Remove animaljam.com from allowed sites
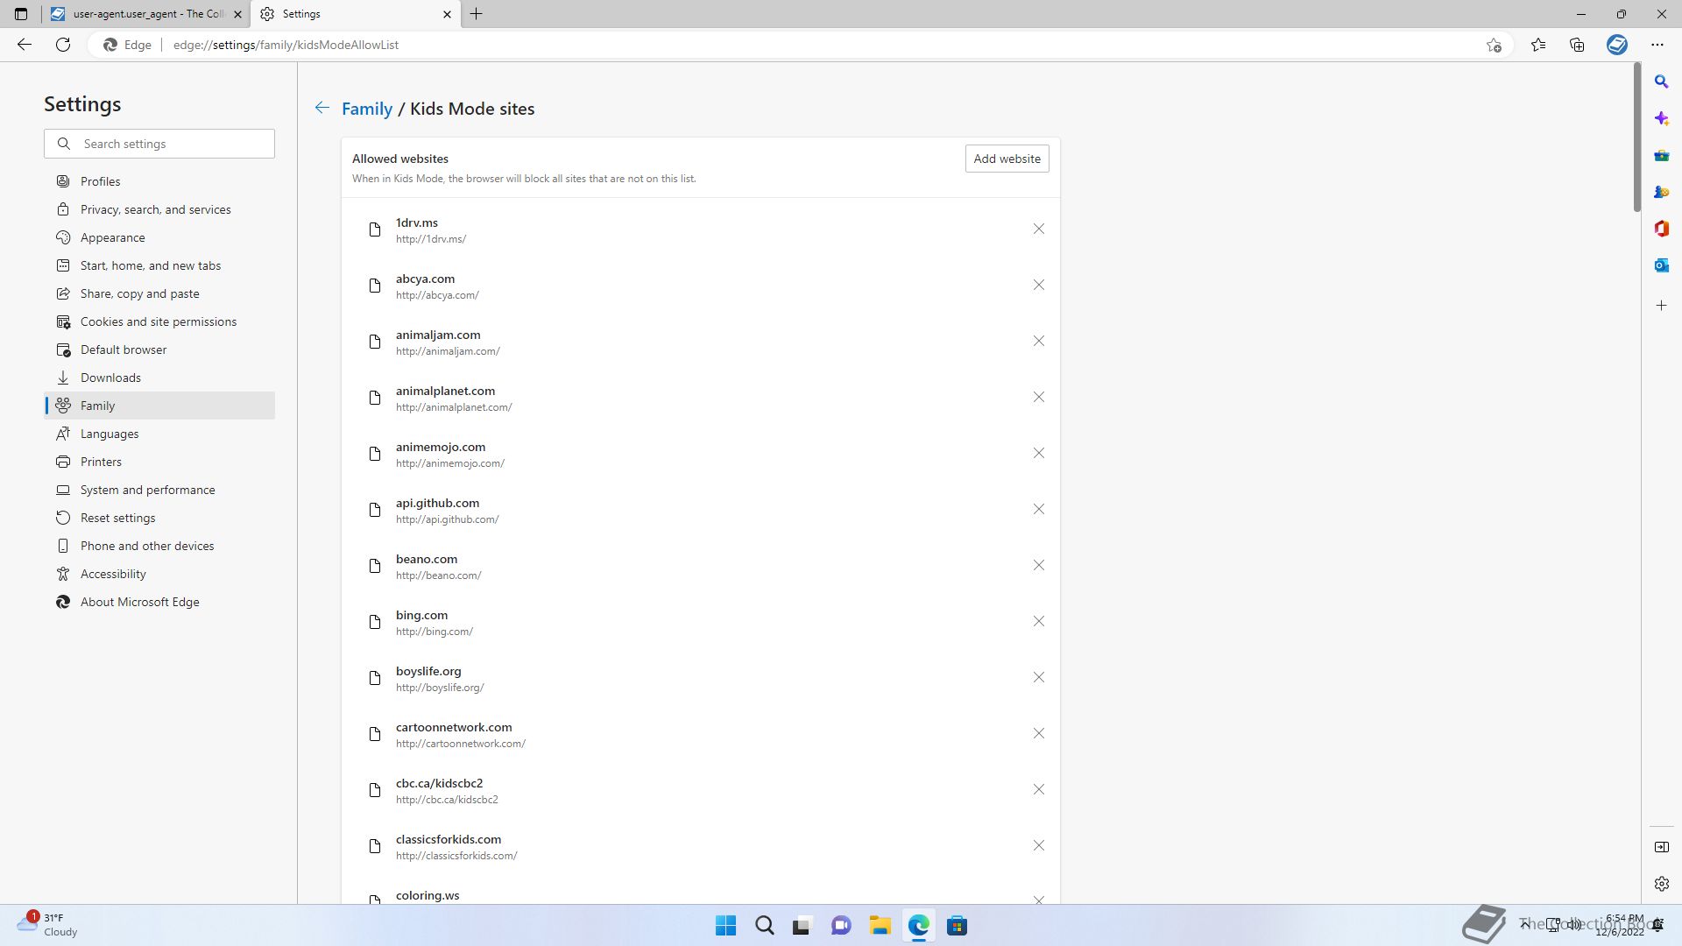Image resolution: width=1682 pixels, height=946 pixels. [x=1038, y=341]
